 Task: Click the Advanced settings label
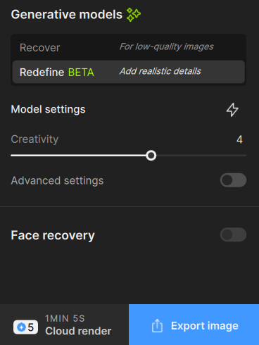pyautogui.click(x=57, y=180)
